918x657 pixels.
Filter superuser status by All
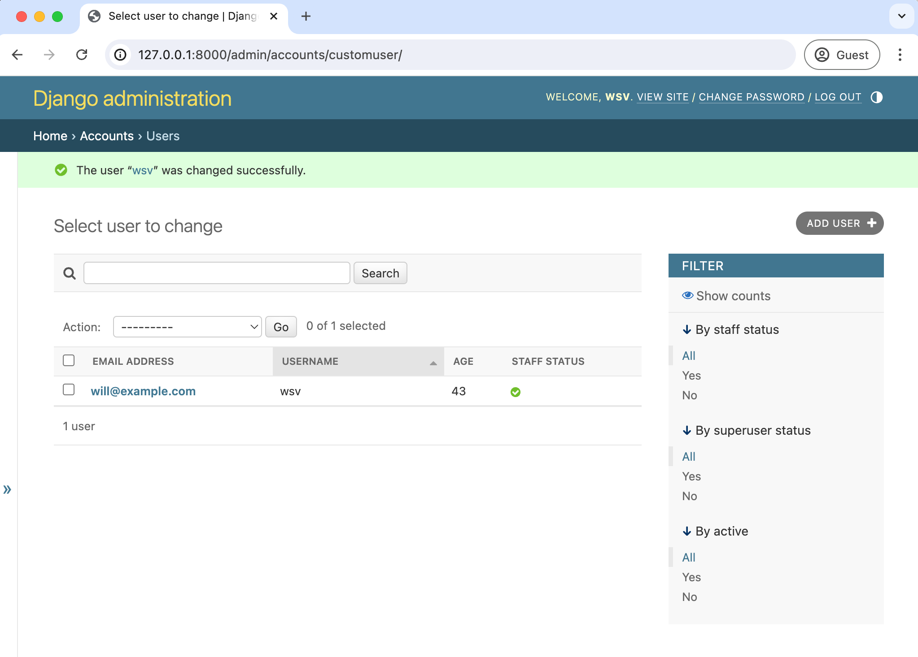pos(689,457)
